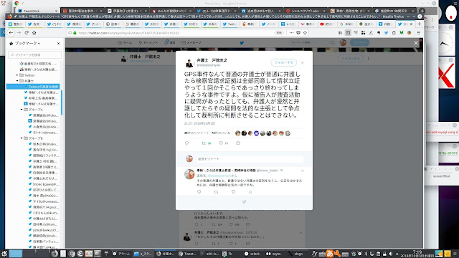Switch to the YouTube Firefox tab
This screenshot has height=258, width=459.
tap(327, 24)
